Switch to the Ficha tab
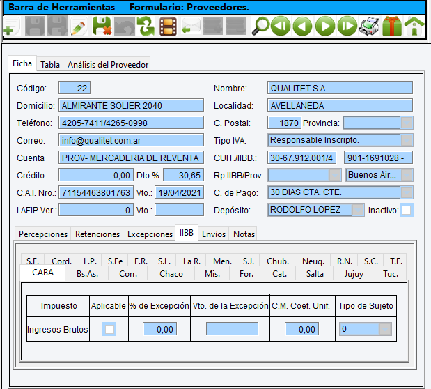Image resolution: width=431 pixels, height=389 pixels. 22,63
